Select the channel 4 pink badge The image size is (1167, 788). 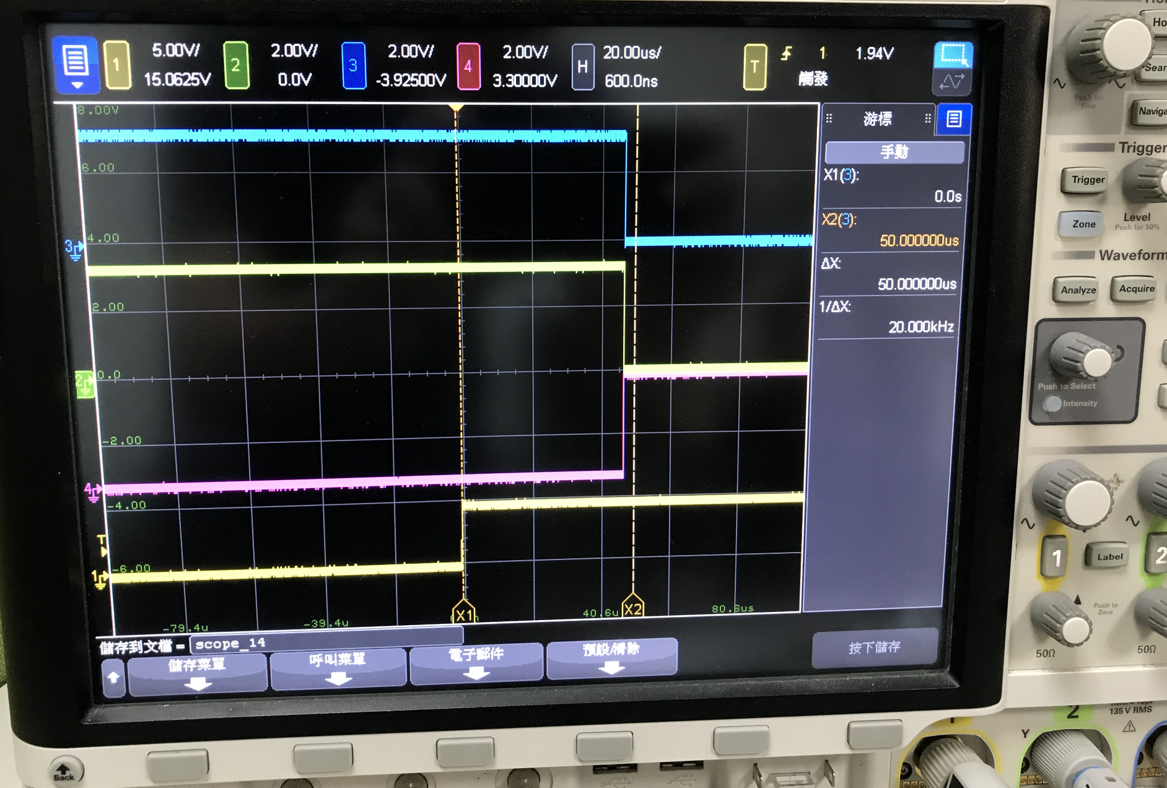point(468,66)
